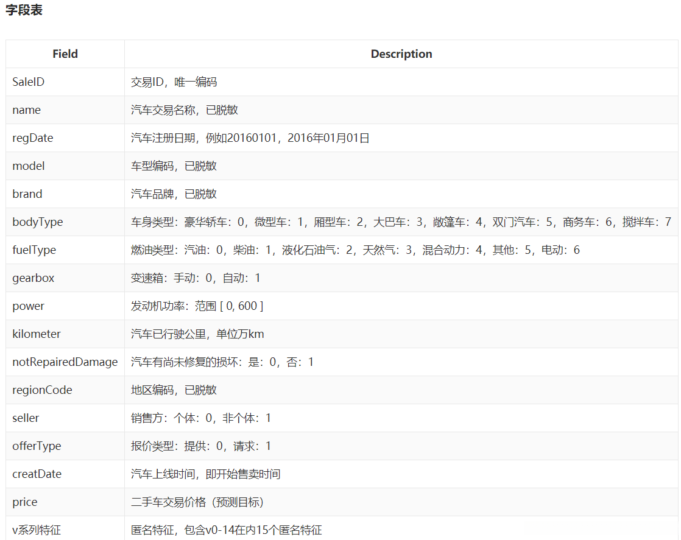Screen dimensions: 681x540
Task: Select the gearbox field cell
Action: (x=65, y=278)
